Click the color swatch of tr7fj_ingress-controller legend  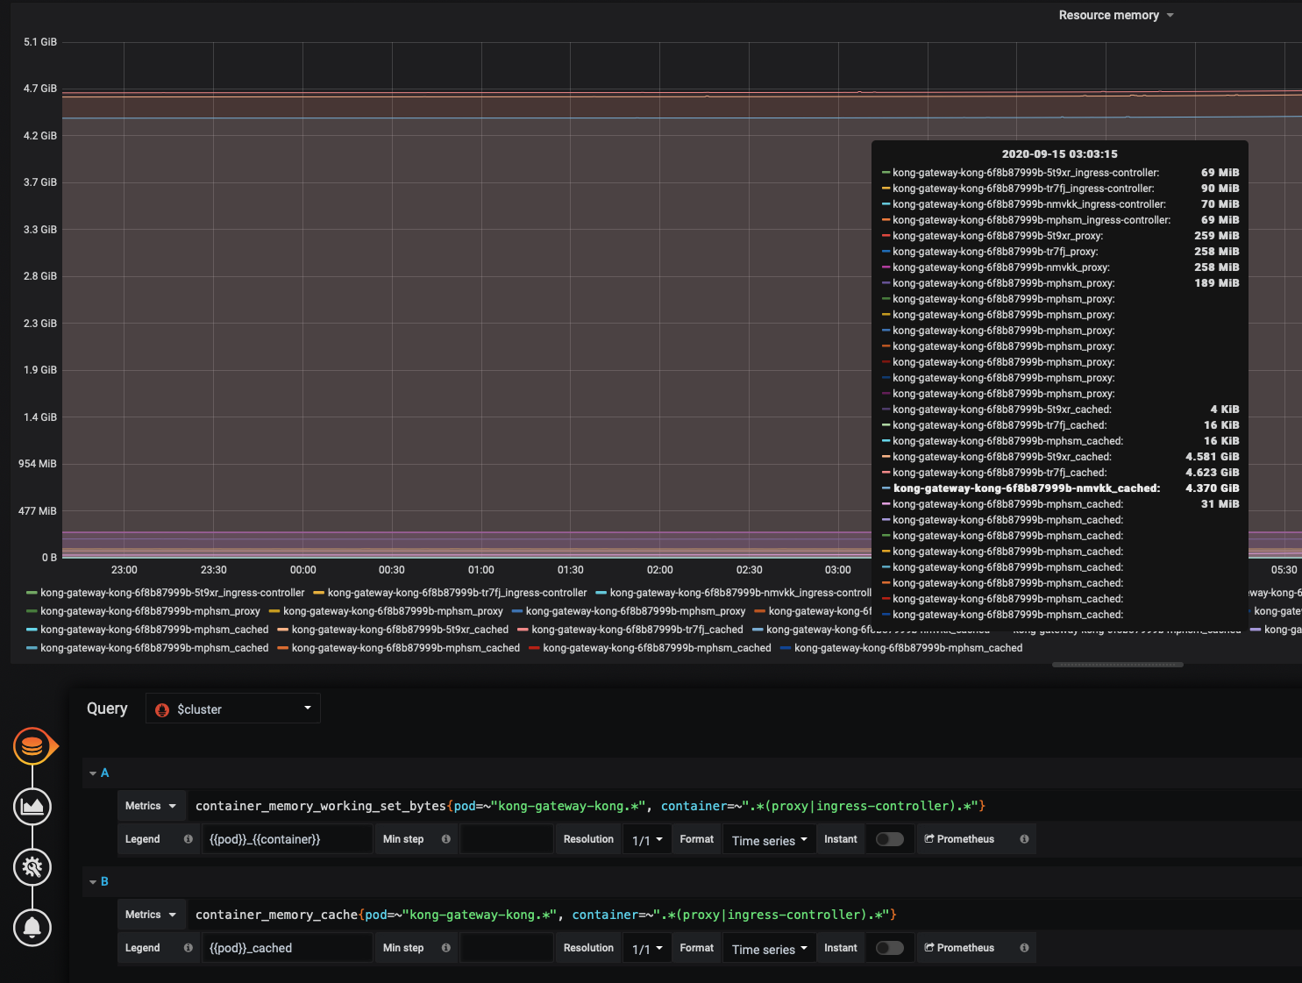click(319, 593)
